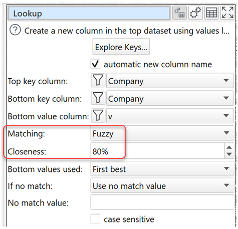The width and height of the screenshot is (238, 229).
Task: Click filter funnel for Bottom key column
Action: (98, 98)
